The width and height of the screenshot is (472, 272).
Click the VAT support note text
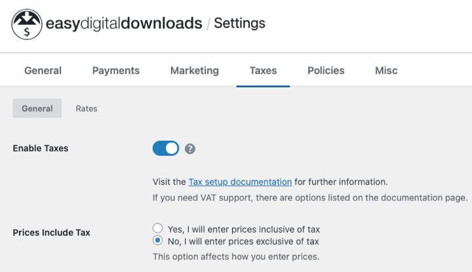coord(309,197)
